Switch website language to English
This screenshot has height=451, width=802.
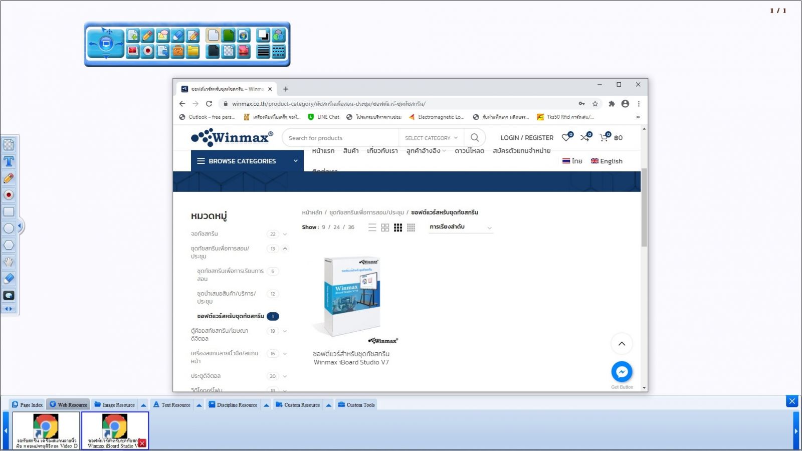(x=607, y=161)
